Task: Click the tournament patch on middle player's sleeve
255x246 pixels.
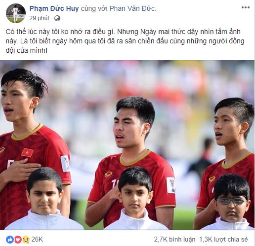Action: coord(170,185)
